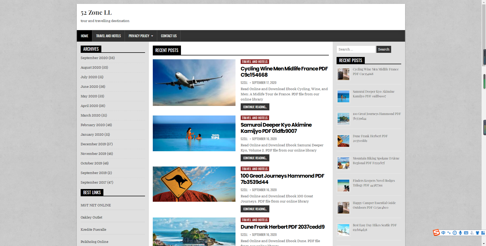Open September 2019 archive

94,173
